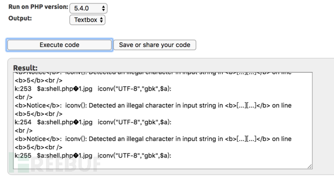Click the 'Result:' heading
This screenshot has height=176, width=334.
[x=25, y=68]
